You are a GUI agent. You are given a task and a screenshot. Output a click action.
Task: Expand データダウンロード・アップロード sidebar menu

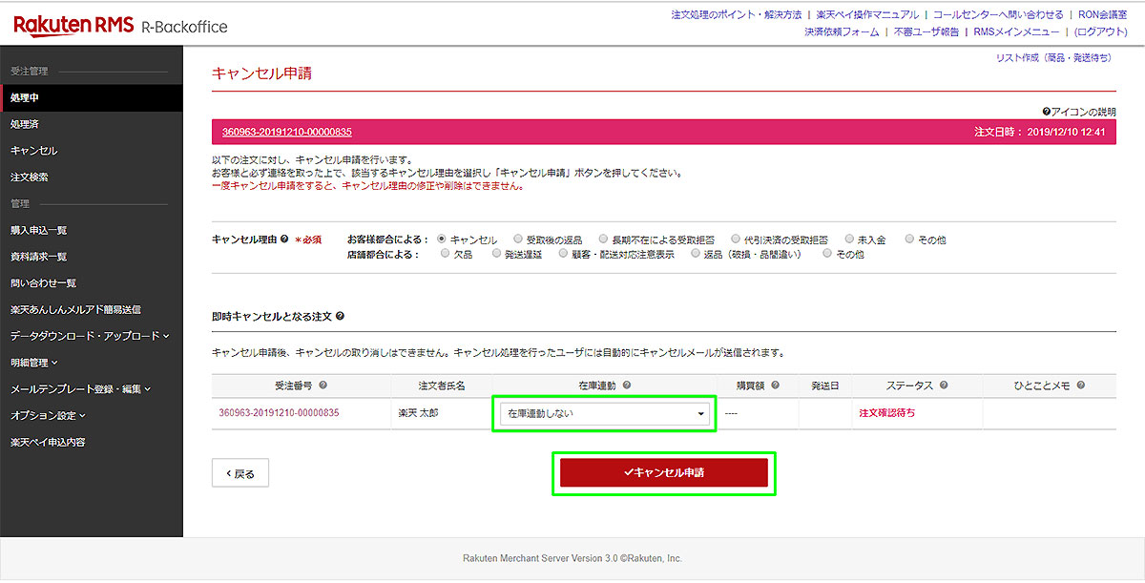click(89, 336)
